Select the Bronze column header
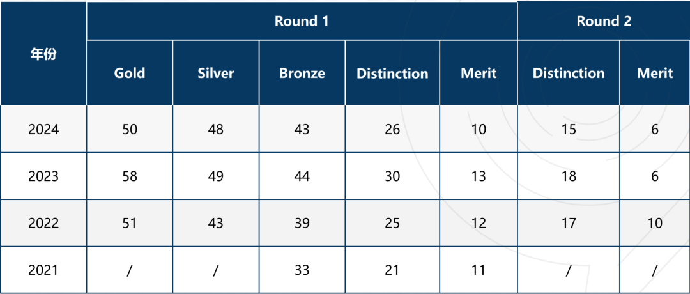Viewport: 690px width, 294px height. (x=302, y=73)
